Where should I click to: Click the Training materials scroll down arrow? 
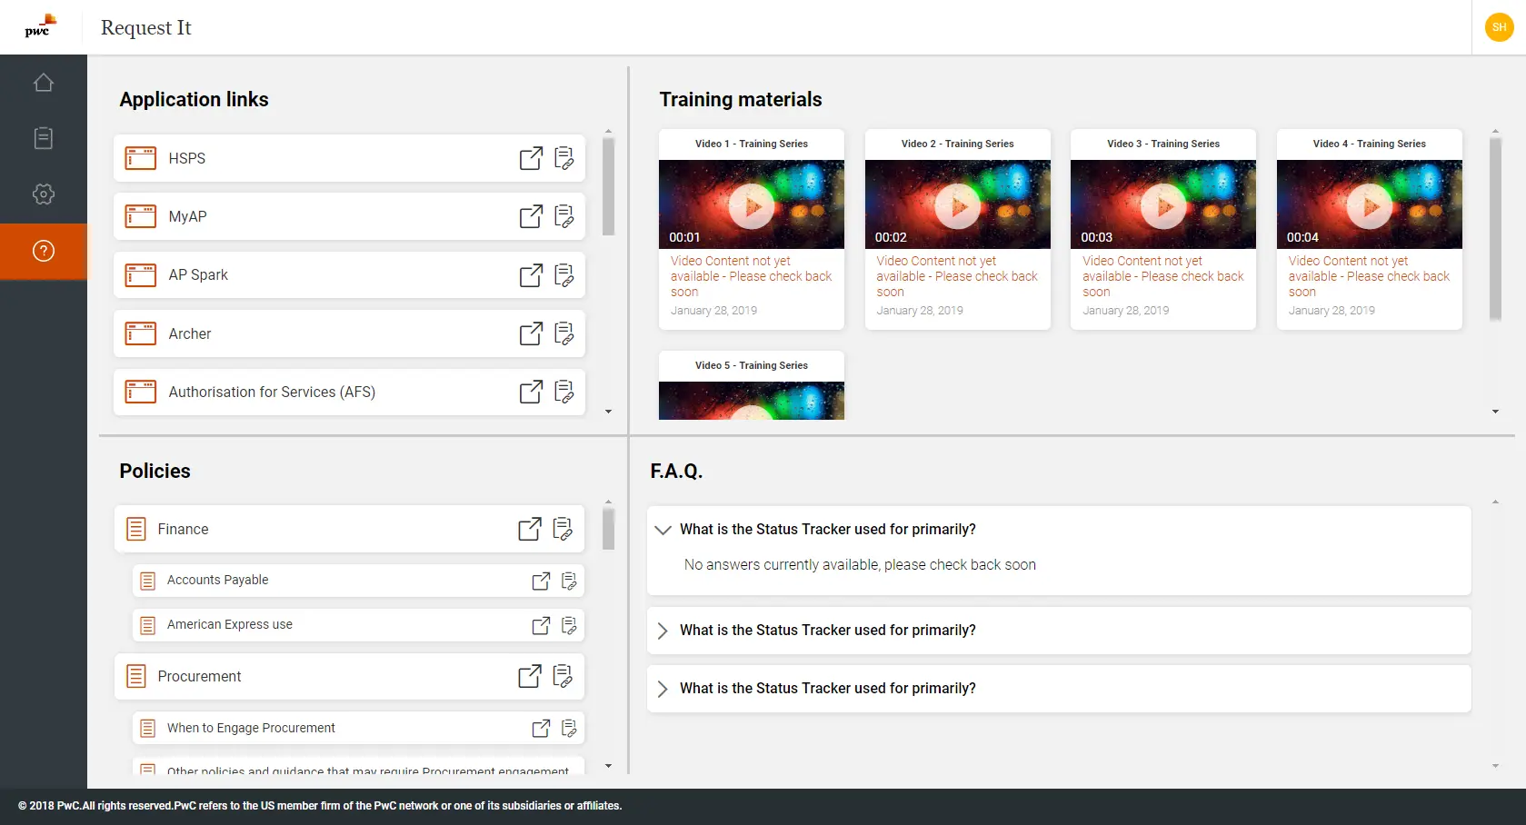click(1495, 412)
